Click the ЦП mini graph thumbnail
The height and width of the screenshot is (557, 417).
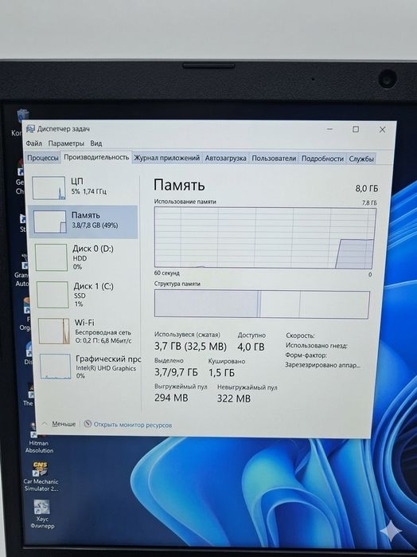tap(49, 188)
